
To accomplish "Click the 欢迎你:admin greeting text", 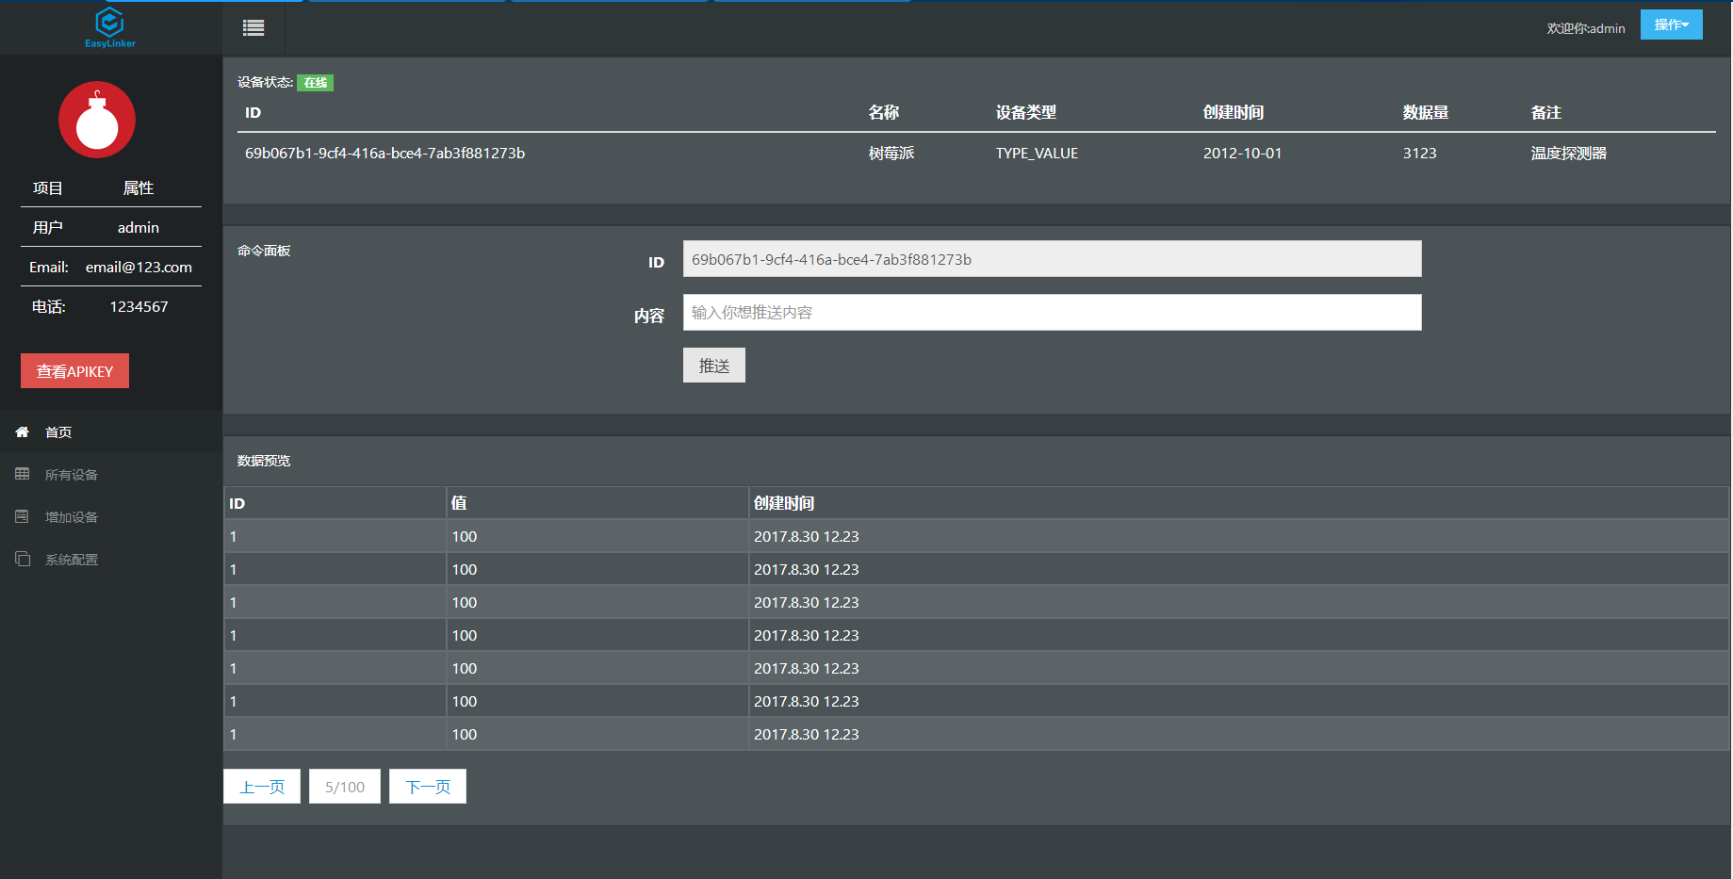I will [x=1586, y=28].
